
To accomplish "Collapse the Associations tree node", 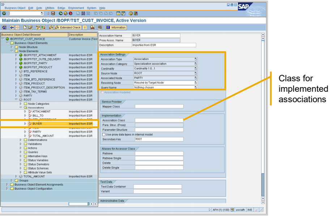I will point(21,107).
